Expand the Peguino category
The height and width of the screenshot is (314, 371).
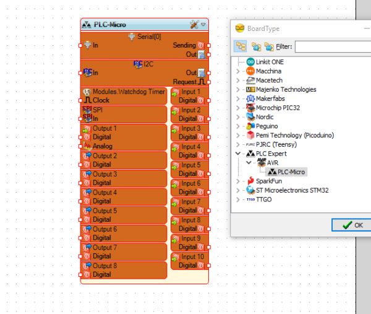[238, 126]
